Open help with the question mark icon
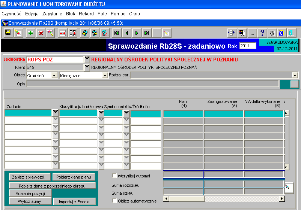This screenshot has height=210, width=301. (262, 33)
